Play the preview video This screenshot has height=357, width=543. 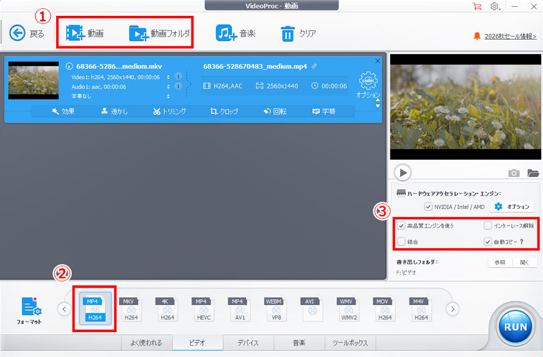pyautogui.click(x=403, y=172)
